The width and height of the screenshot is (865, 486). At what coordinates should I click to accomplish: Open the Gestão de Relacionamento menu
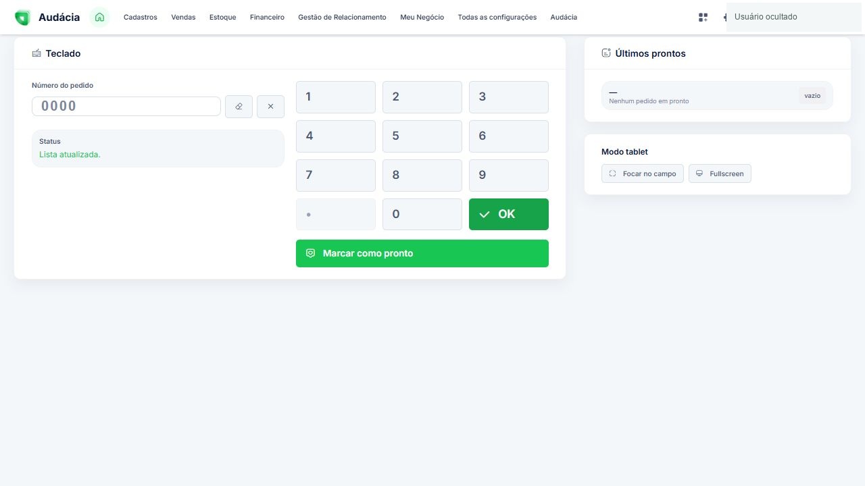pos(342,18)
